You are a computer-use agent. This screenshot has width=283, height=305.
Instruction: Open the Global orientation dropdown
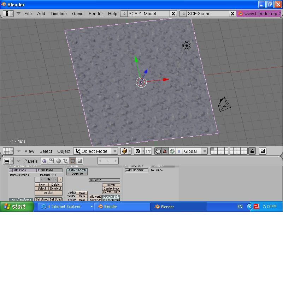pyautogui.click(x=195, y=151)
